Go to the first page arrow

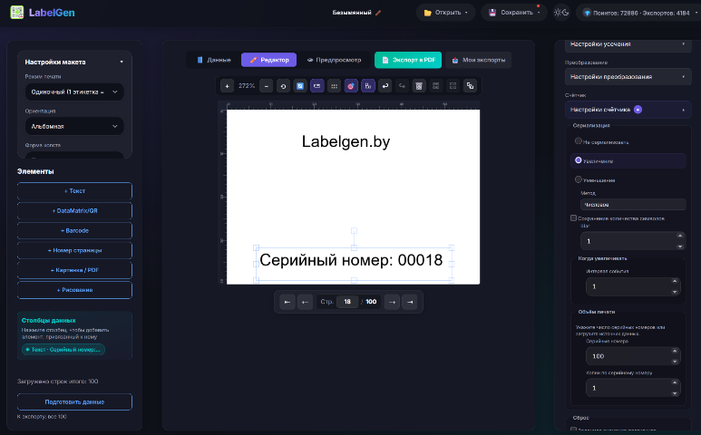(x=287, y=302)
